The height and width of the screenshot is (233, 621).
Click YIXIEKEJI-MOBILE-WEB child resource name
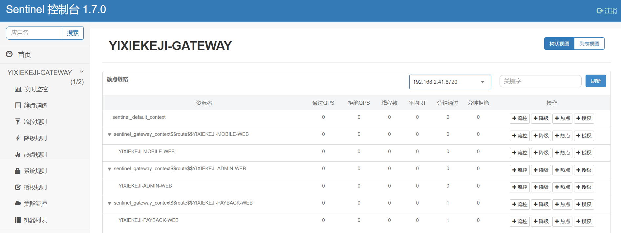(x=146, y=152)
